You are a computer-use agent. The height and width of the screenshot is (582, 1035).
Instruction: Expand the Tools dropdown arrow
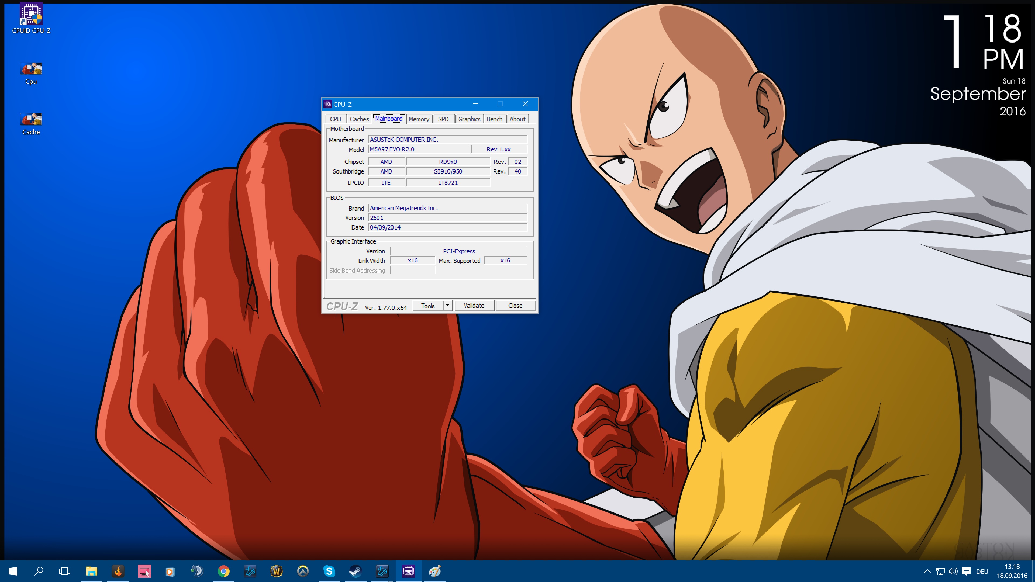coord(448,305)
